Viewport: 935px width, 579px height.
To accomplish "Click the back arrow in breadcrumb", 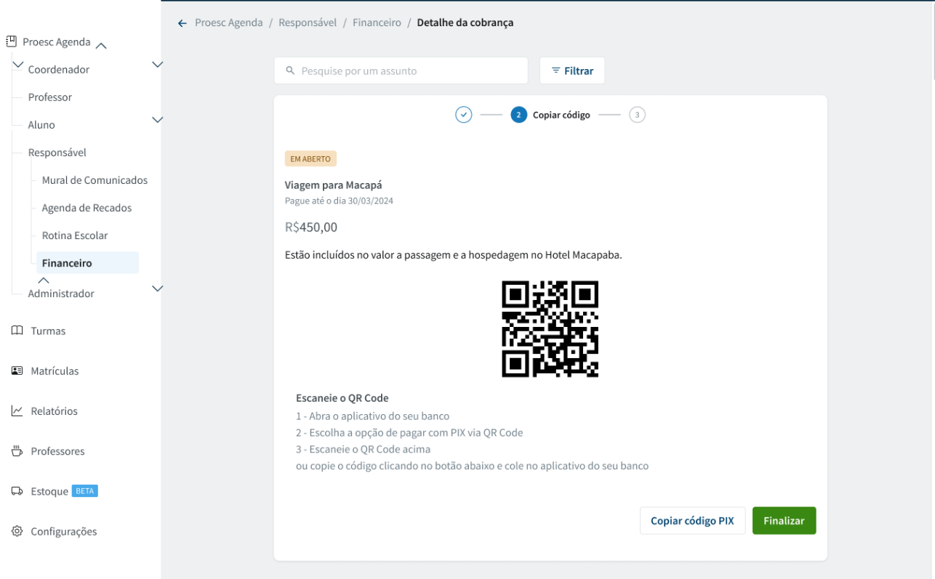I will click(182, 23).
